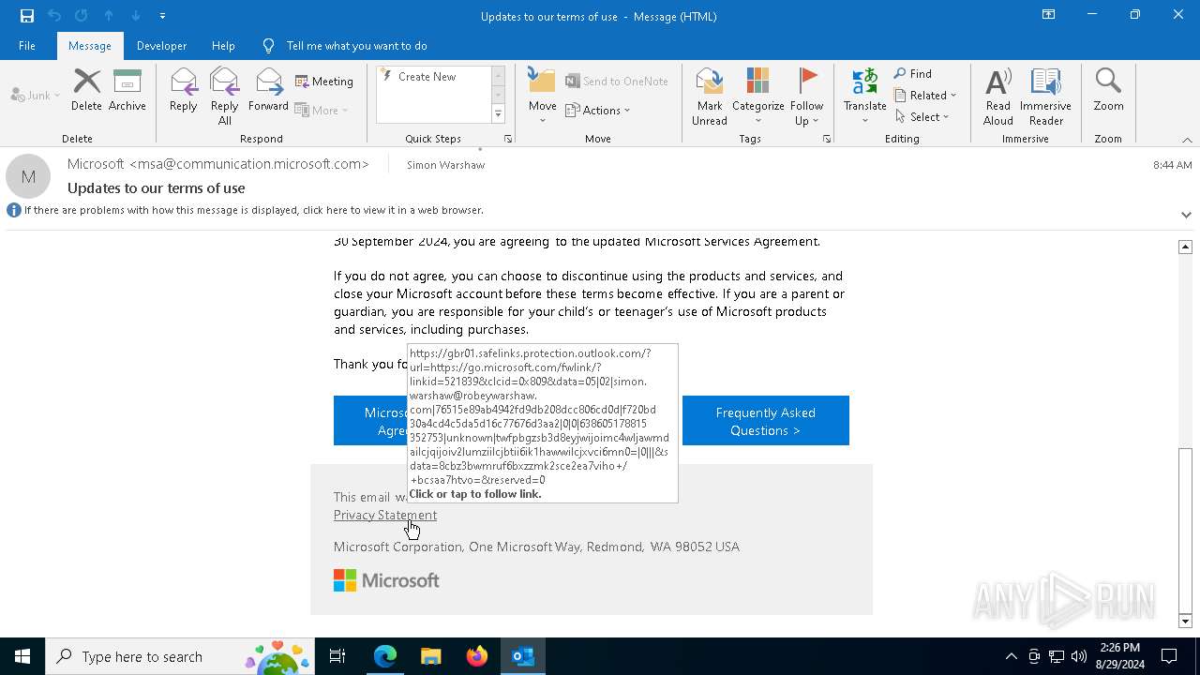Follow the Privacy Statement link

(x=385, y=515)
